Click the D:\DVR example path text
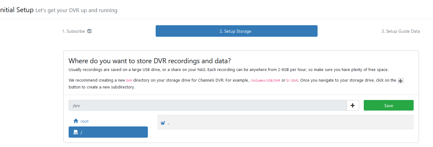 click(x=292, y=80)
